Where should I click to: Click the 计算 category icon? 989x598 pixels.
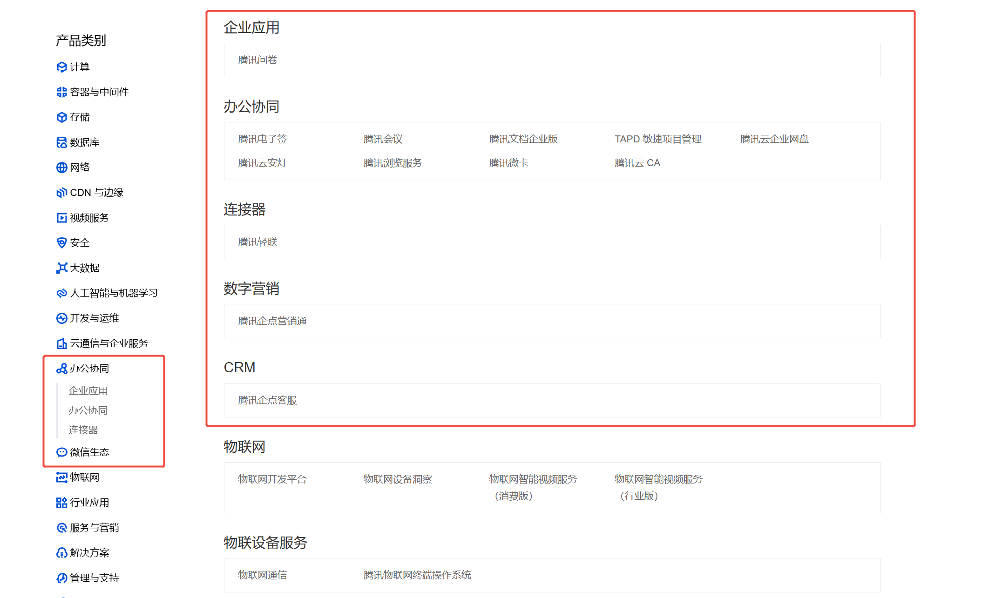[x=61, y=67]
